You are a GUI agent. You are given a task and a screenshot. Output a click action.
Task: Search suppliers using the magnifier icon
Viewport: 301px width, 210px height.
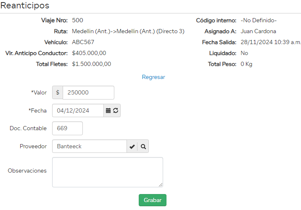point(143,147)
